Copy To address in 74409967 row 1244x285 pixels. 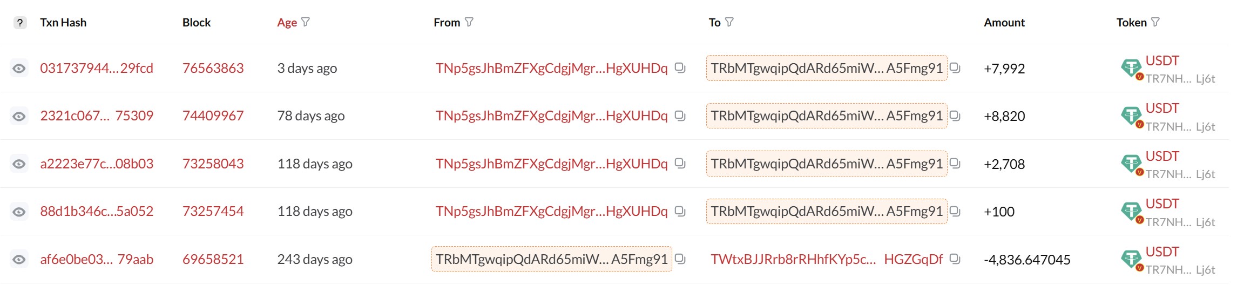955,116
